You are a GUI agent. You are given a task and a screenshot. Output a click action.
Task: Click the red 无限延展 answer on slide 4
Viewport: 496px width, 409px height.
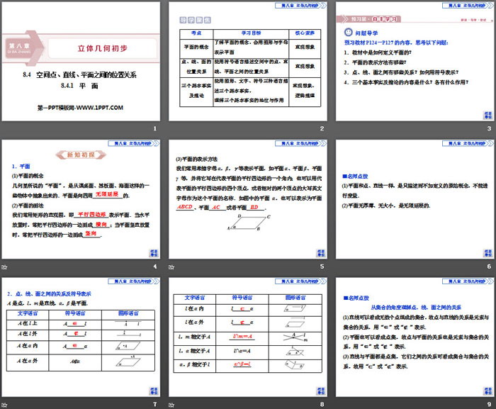click(107, 194)
